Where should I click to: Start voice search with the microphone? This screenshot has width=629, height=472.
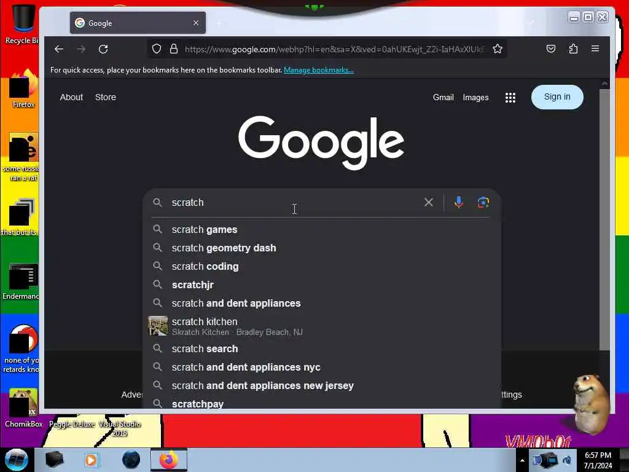click(458, 202)
